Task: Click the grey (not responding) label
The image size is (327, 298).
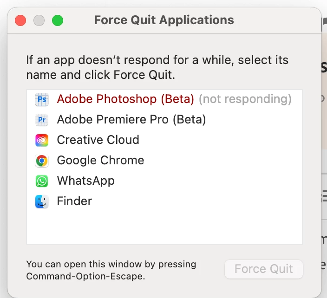Action: coord(245,99)
